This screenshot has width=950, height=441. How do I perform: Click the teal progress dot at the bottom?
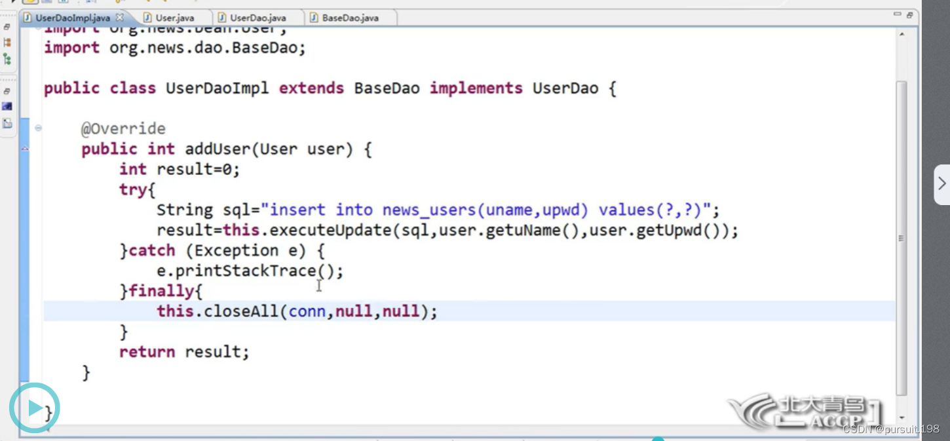658,439
